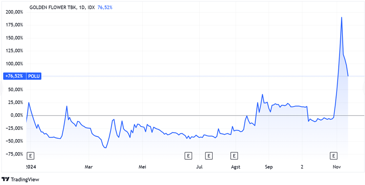Click the Agst date label
The height and width of the screenshot is (185, 365).
(236, 167)
